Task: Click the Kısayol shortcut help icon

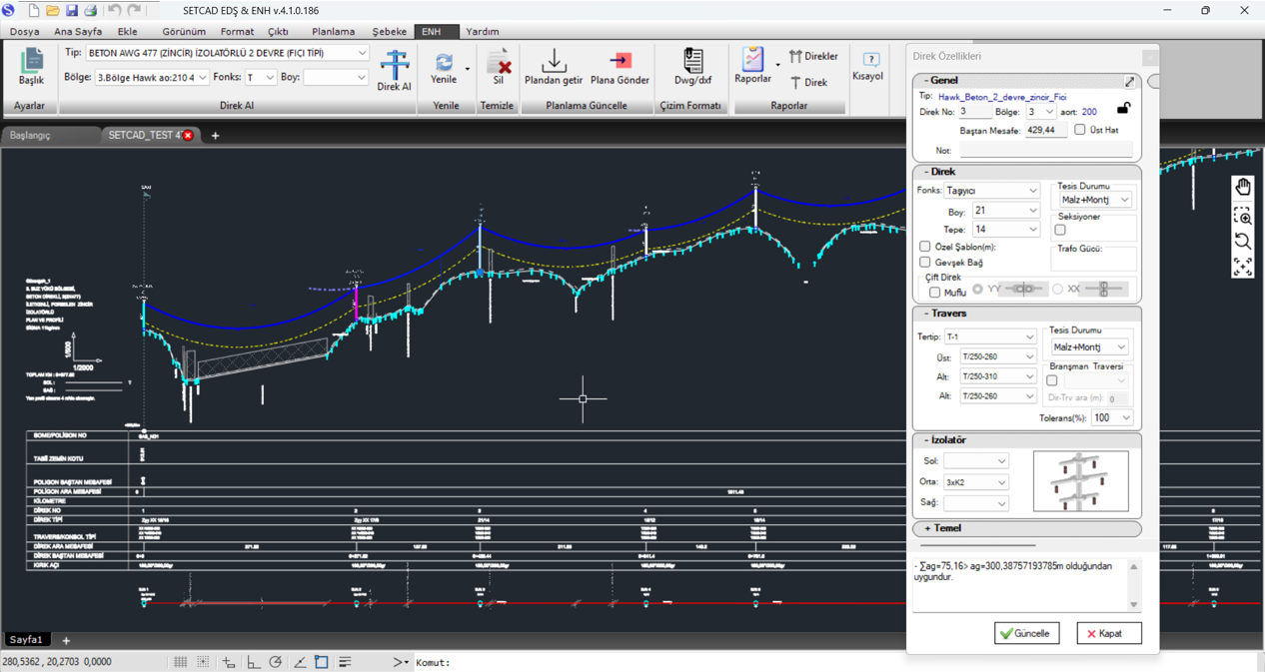Action: (870, 60)
